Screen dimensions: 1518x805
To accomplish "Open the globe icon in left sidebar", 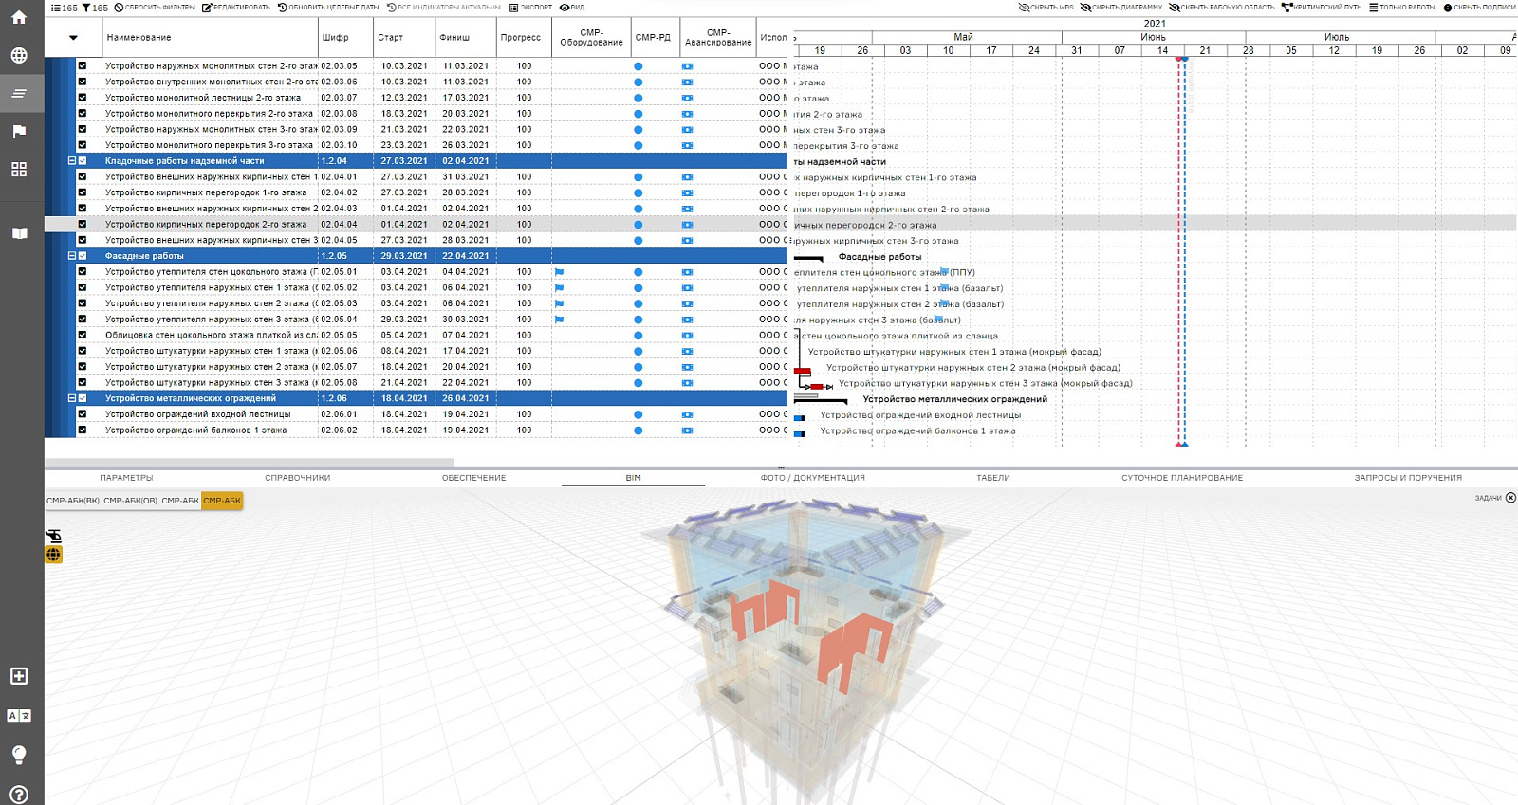I will (19, 55).
